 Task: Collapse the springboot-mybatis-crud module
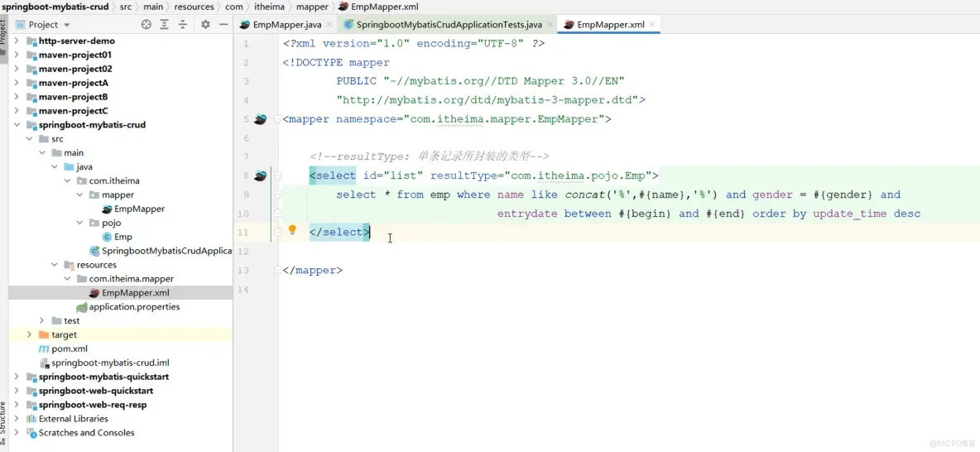[x=17, y=125]
